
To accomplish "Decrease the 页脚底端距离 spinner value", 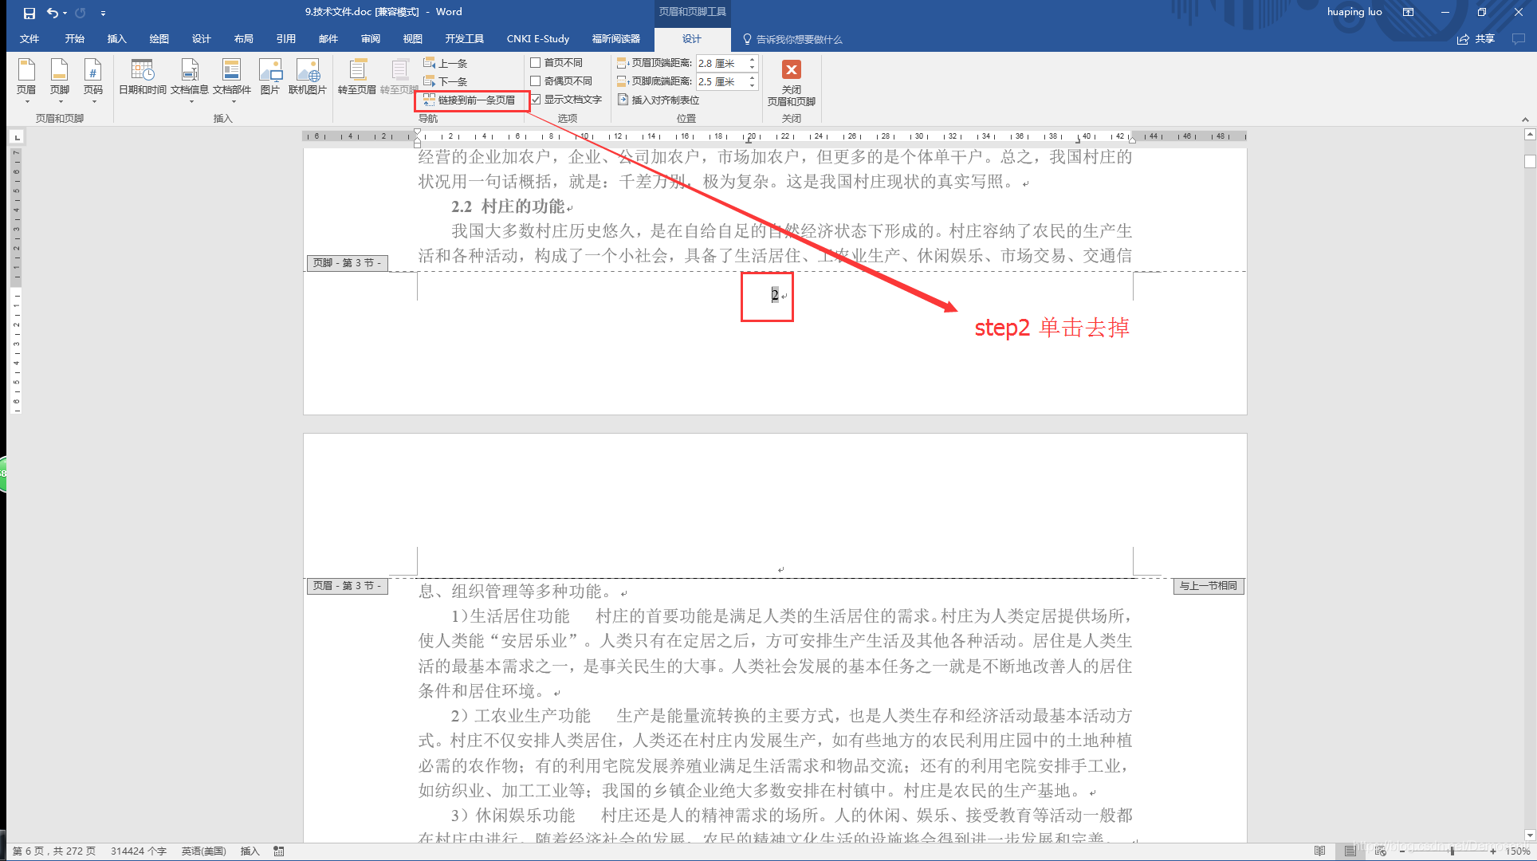I will click(x=752, y=85).
